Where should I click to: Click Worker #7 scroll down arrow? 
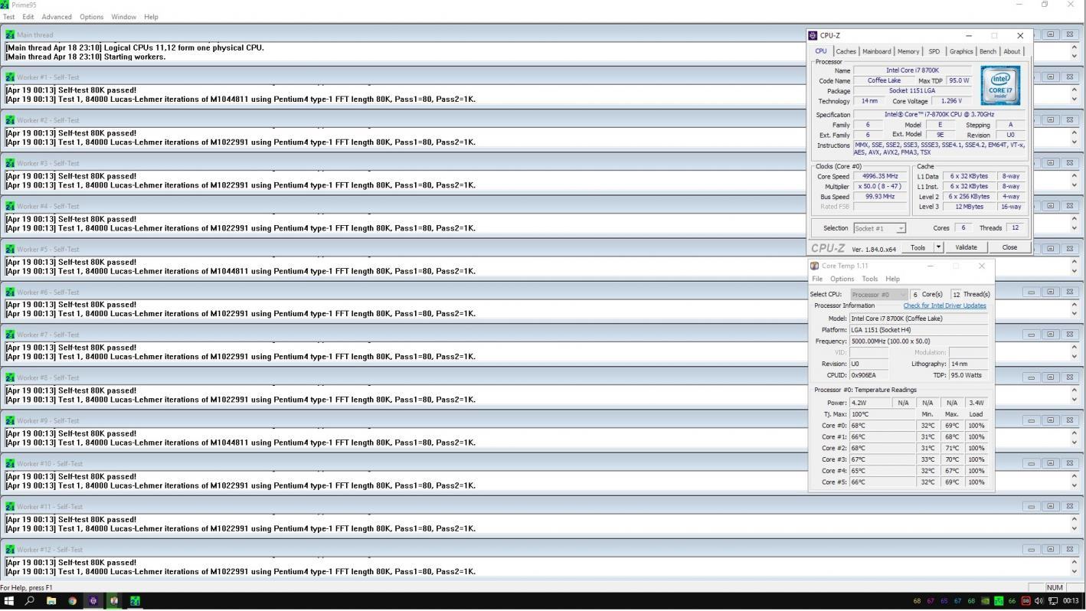tap(1074, 357)
